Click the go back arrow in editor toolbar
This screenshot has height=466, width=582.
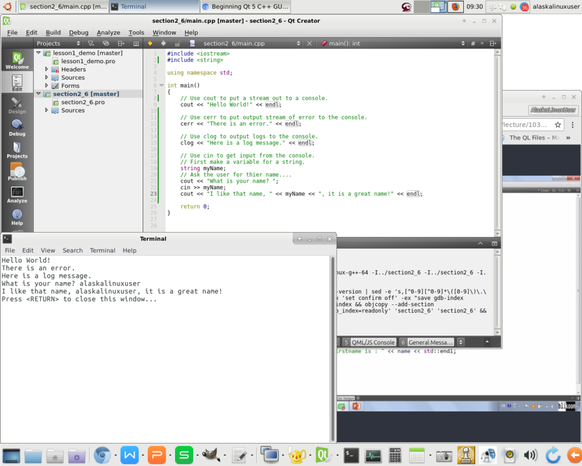click(151, 43)
